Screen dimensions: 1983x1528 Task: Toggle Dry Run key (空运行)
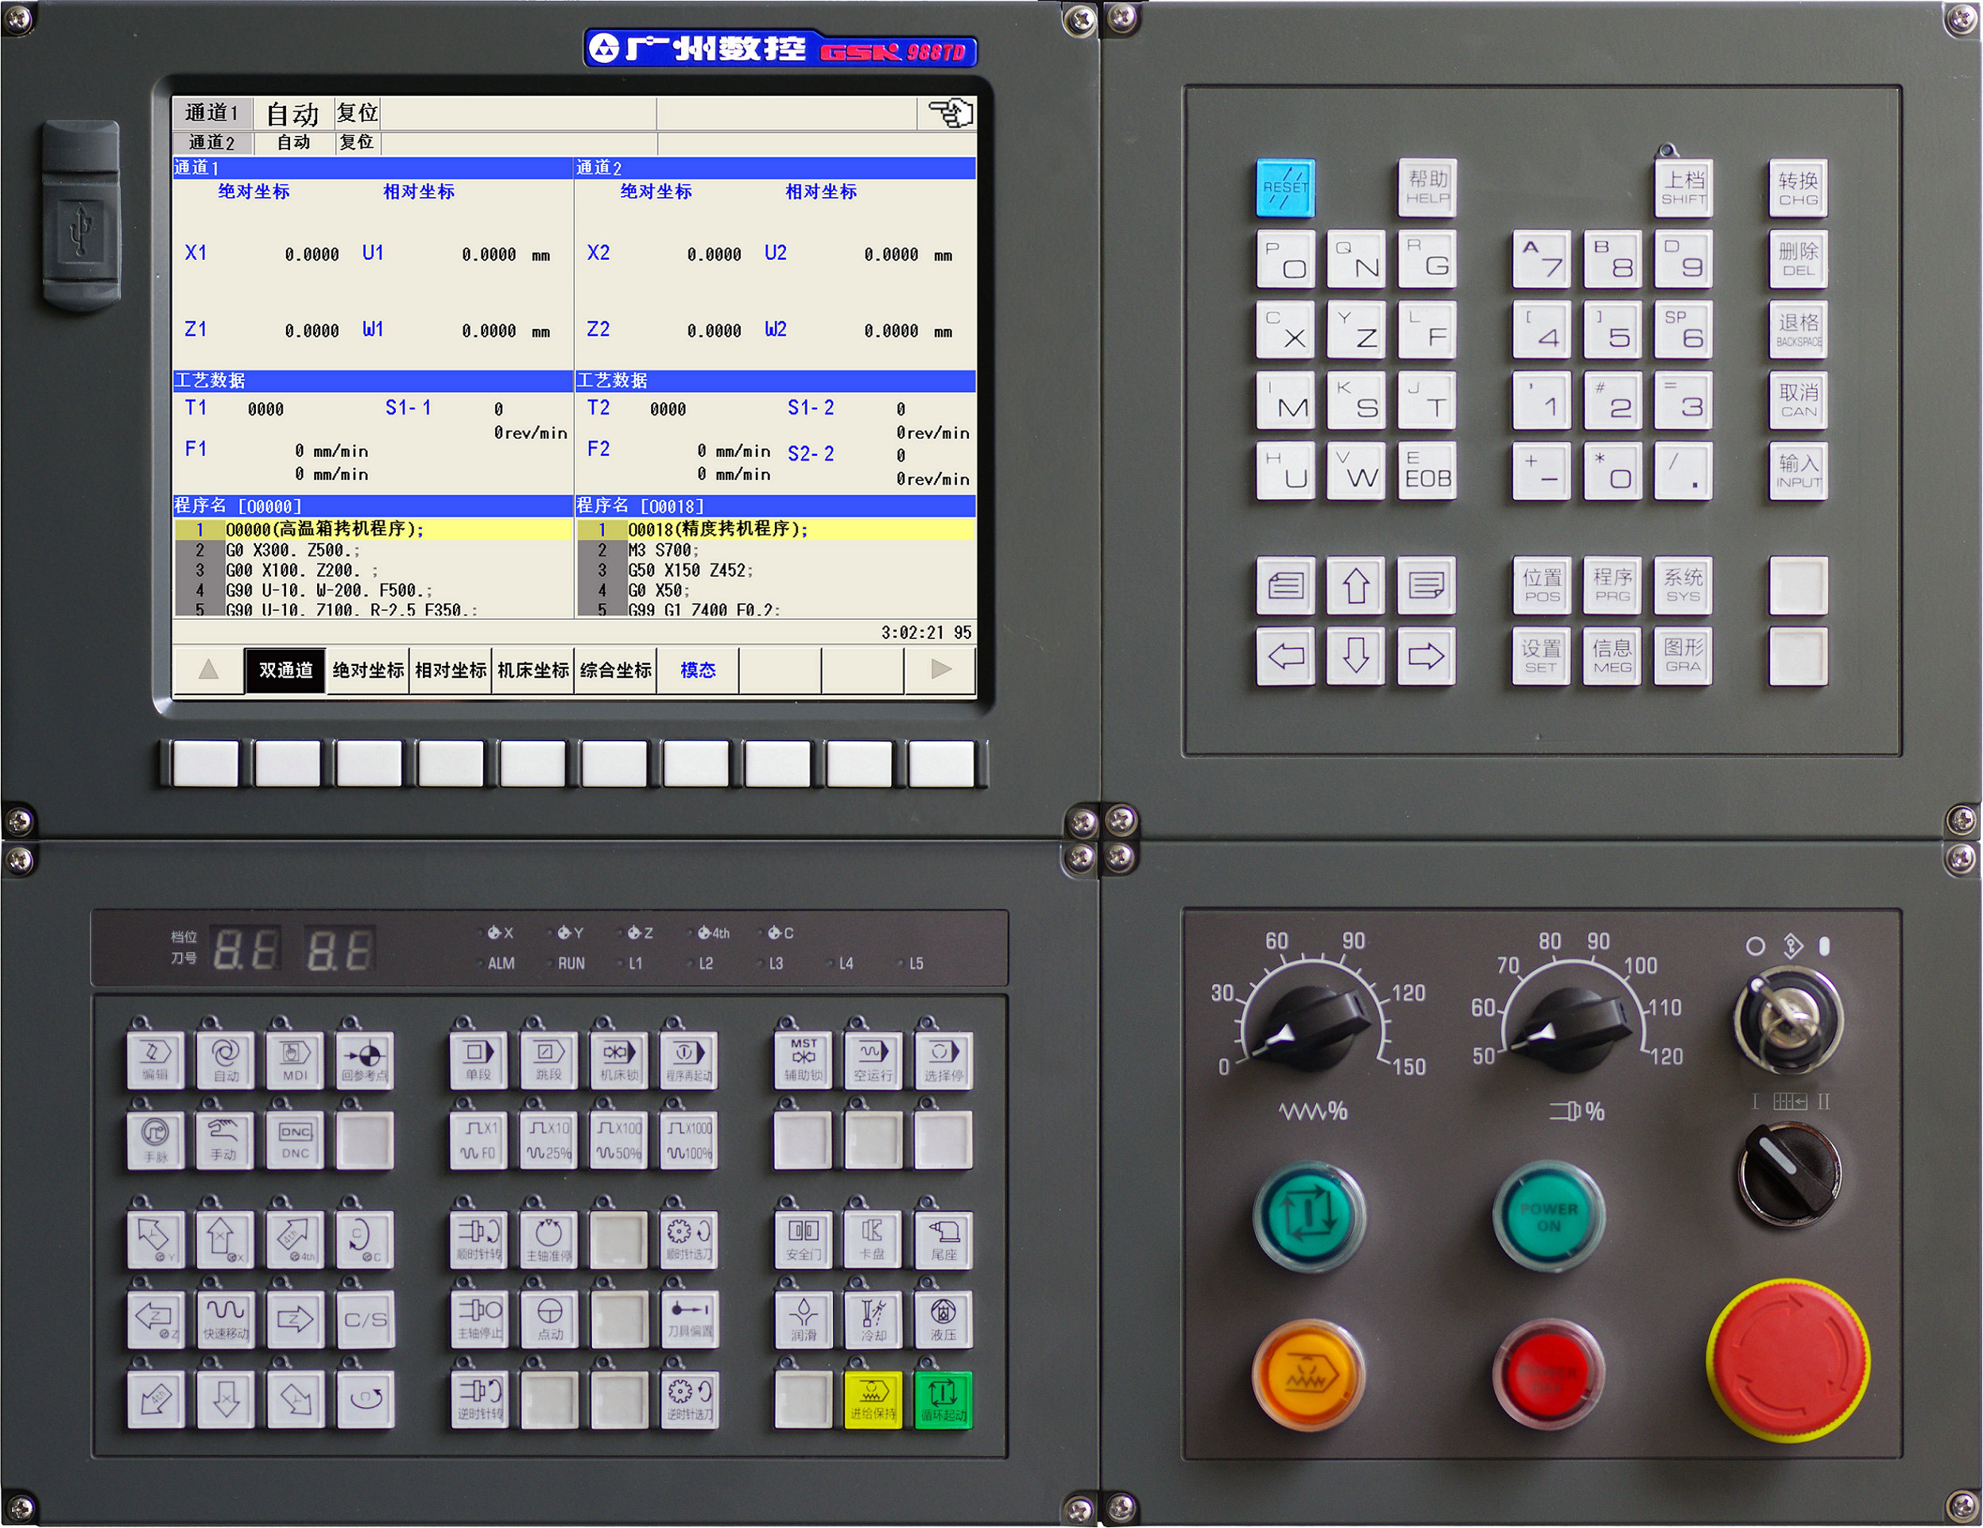pos(873,1059)
